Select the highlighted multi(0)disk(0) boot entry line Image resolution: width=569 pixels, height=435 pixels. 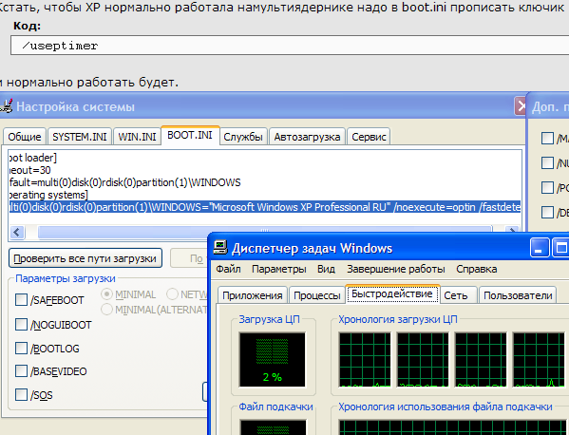click(x=265, y=207)
